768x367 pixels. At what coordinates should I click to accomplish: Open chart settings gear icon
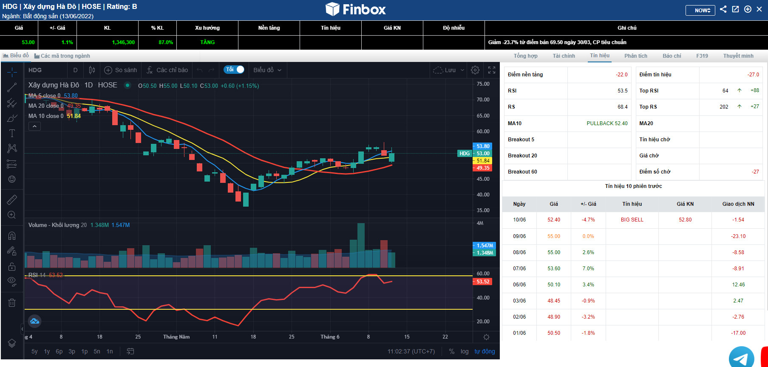point(475,70)
